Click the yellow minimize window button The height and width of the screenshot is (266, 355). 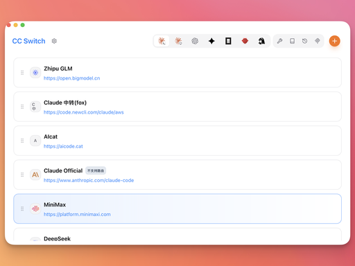coord(16,25)
